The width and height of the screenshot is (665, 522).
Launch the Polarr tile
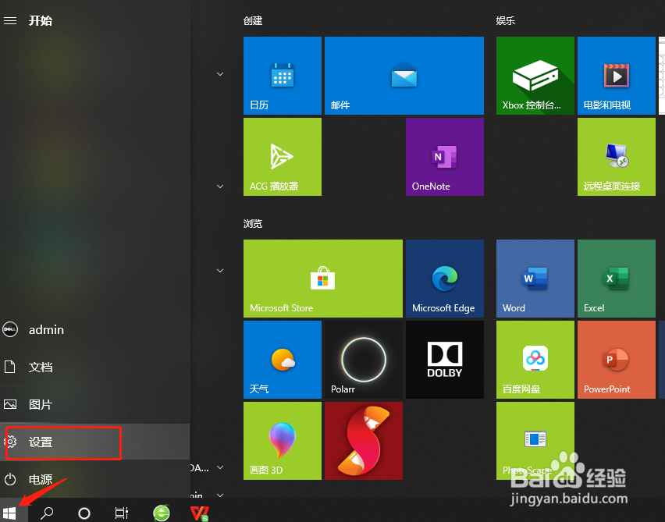point(364,360)
